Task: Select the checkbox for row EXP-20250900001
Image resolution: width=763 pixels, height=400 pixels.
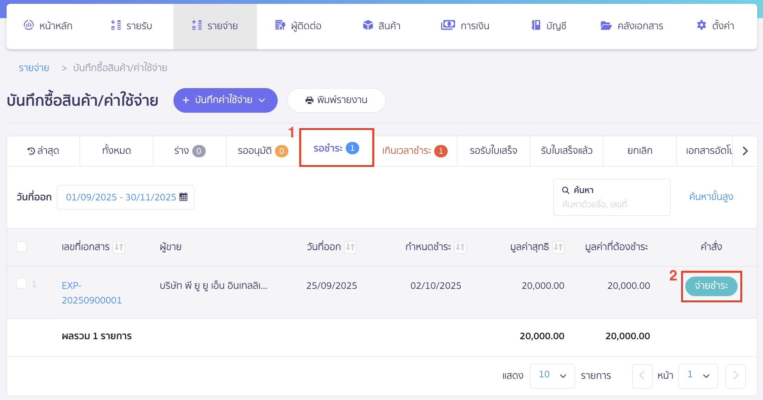Action: [22, 283]
